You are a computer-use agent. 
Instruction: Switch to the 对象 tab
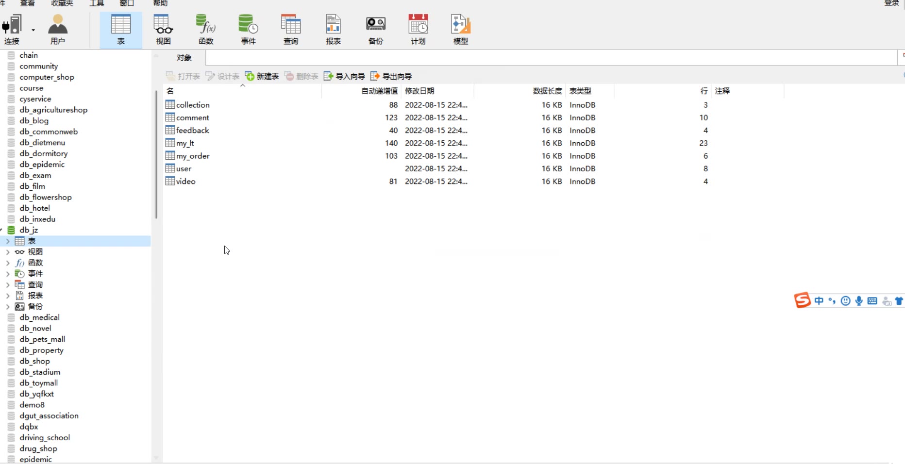[x=184, y=58]
